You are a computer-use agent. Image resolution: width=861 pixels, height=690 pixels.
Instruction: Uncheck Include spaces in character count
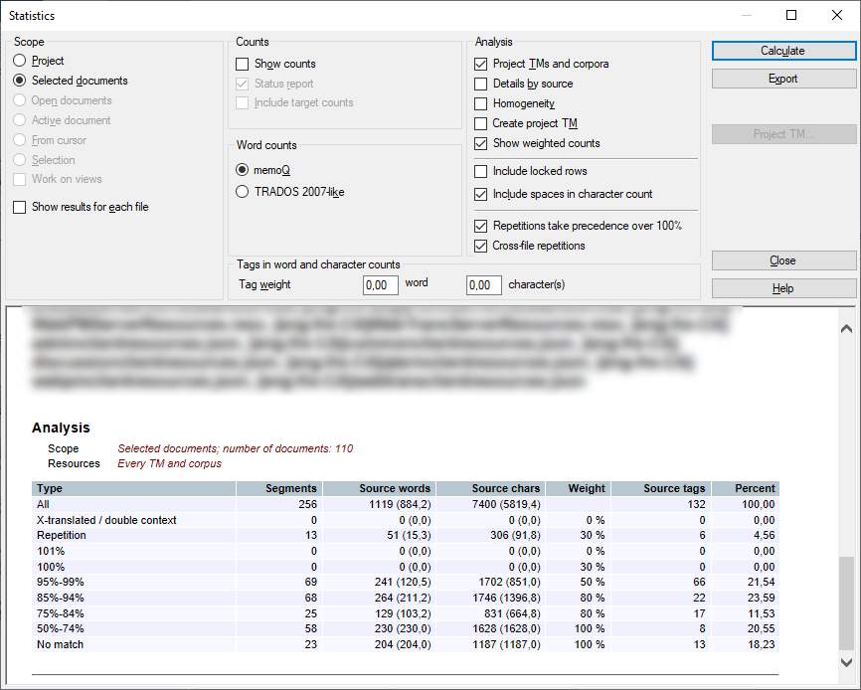coord(481,193)
